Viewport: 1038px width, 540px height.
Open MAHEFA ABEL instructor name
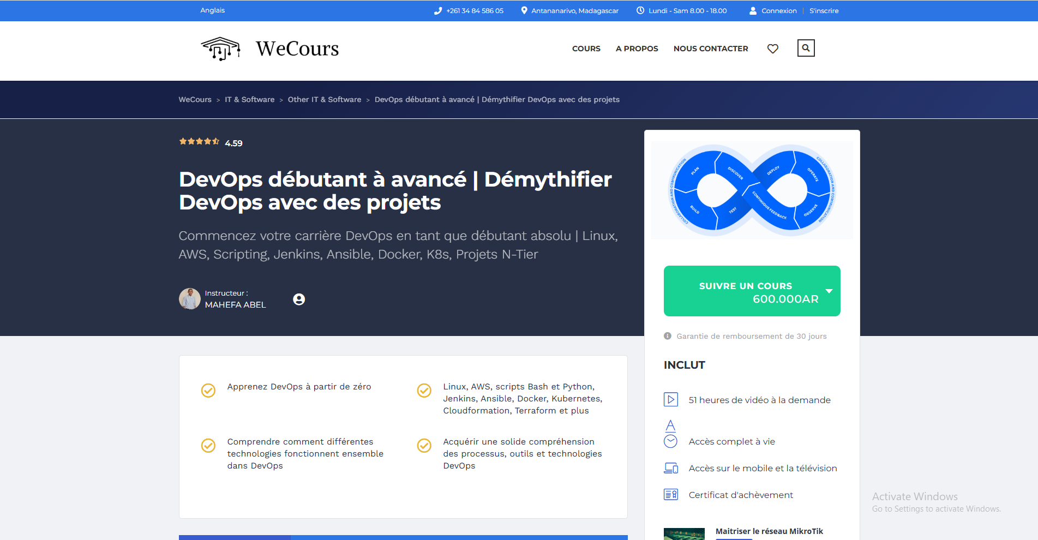click(236, 305)
